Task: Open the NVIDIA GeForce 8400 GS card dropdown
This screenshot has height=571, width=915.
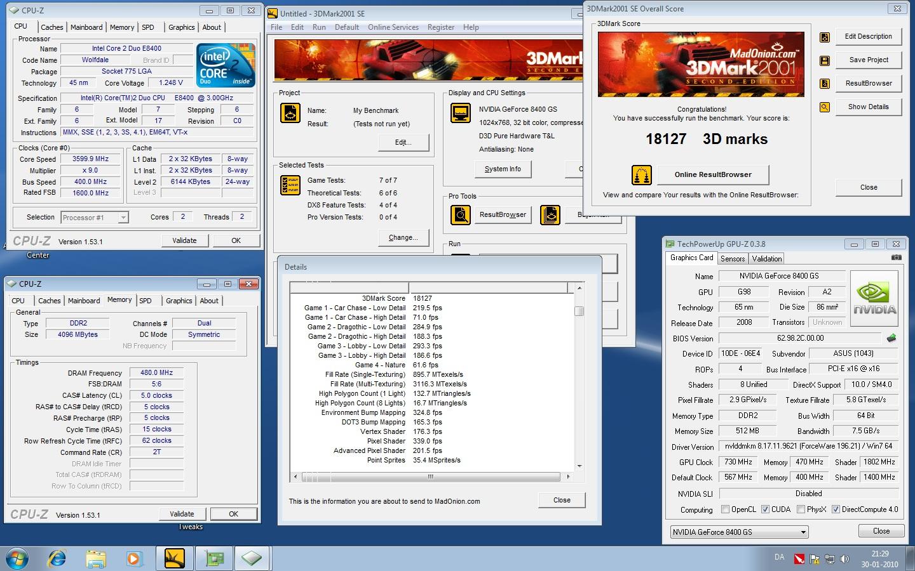Action: coord(739,532)
